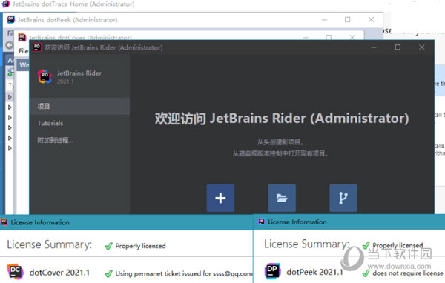
Task: Select the 项目 item in Rider sidebar
Action: pyautogui.click(x=79, y=107)
